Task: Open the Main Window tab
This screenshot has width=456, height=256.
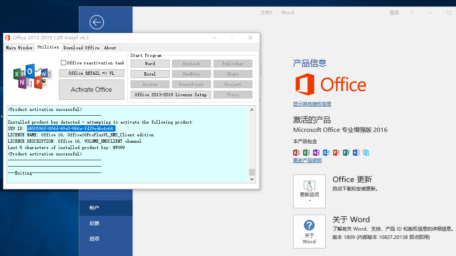Action: pyautogui.click(x=19, y=48)
